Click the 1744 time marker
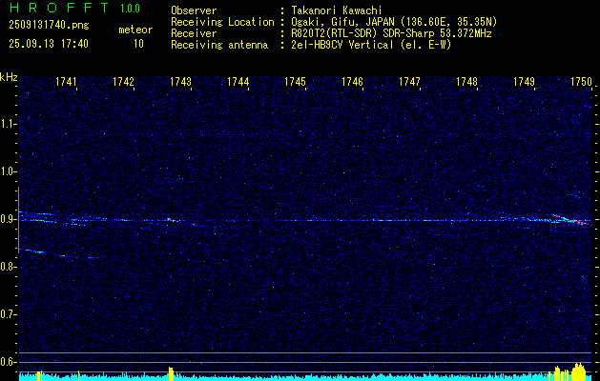This screenshot has height=381, width=600. point(238,82)
